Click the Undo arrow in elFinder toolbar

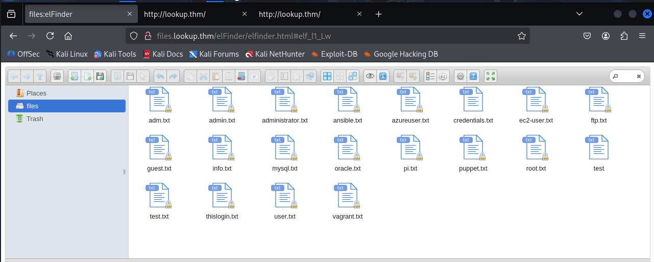point(160,77)
